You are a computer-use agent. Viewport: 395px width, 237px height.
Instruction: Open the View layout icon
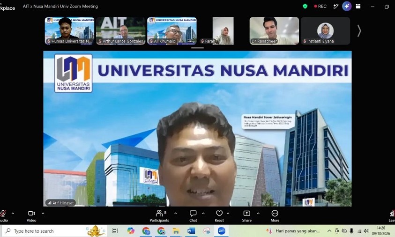click(358, 6)
